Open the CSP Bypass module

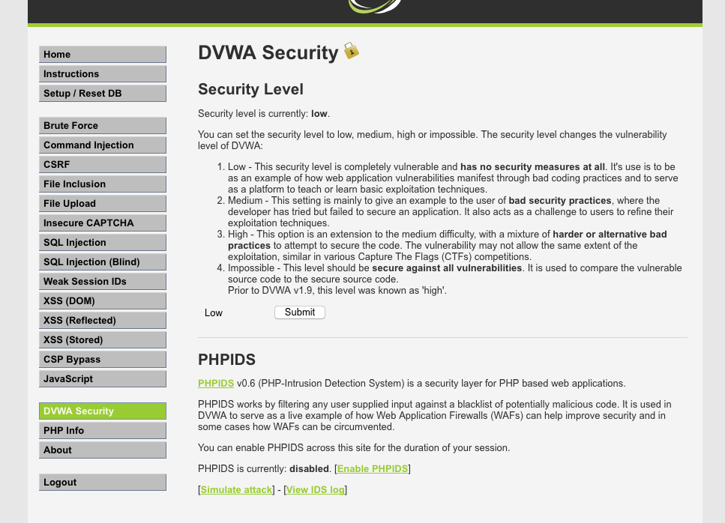click(x=103, y=358)
